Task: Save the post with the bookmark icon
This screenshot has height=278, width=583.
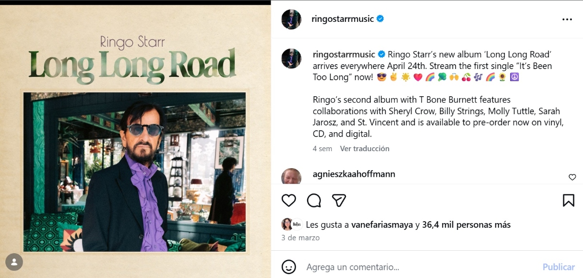Action: [568, 200]
